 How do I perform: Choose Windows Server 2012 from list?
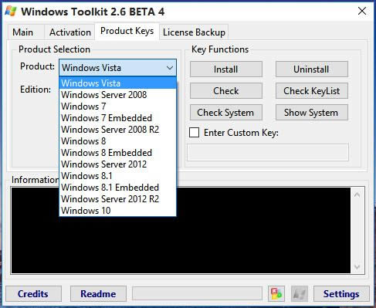pos(118,164)
